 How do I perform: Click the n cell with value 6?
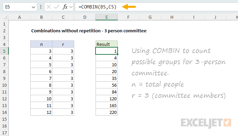coord(41,71)
